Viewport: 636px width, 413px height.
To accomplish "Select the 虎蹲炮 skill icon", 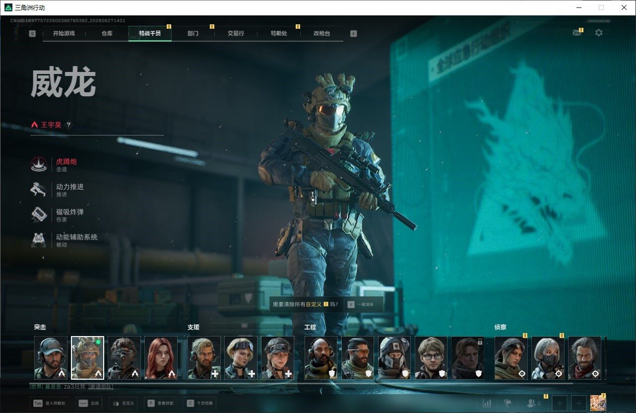I will point(40,165).
